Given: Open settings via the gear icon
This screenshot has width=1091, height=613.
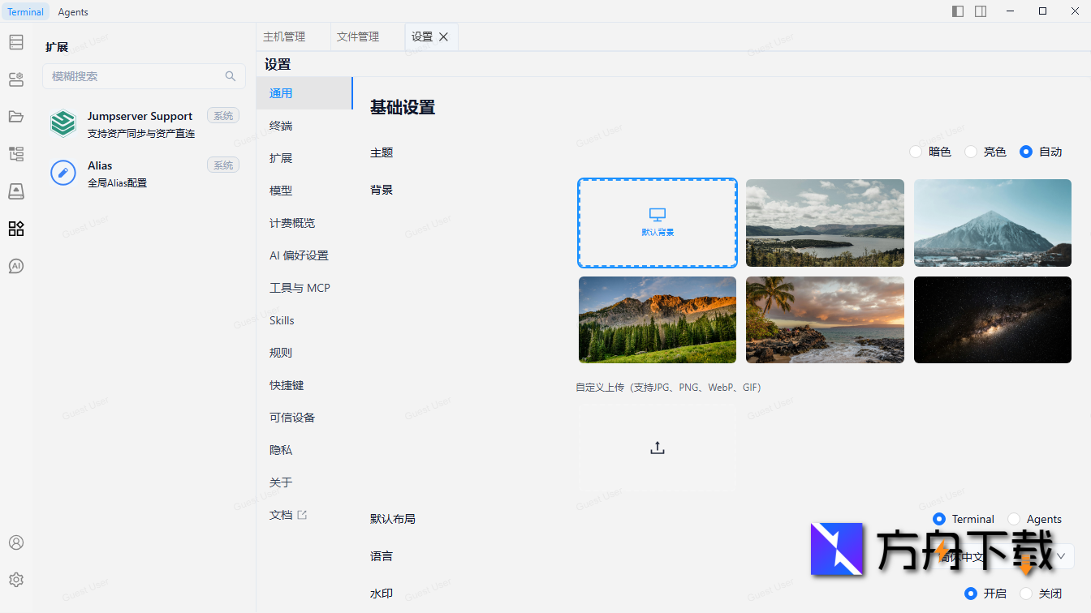Looking at the screenshot, I should tap(15, 579).
